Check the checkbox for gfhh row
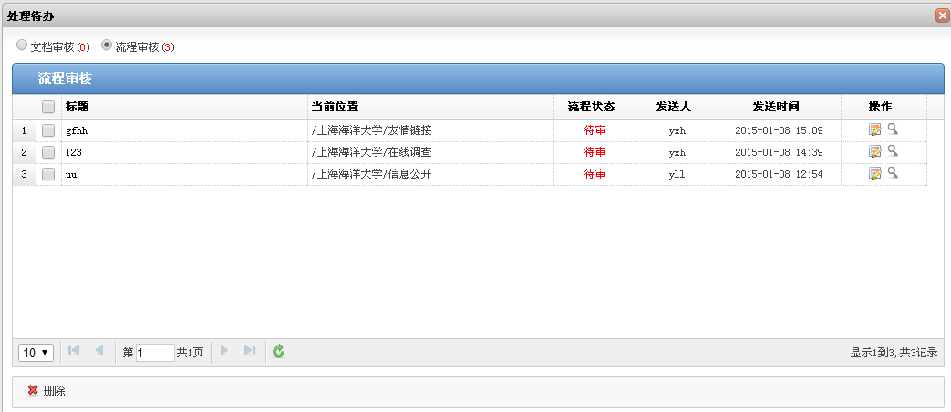Viewport: 951px width, 412px height. click(48, 130)
